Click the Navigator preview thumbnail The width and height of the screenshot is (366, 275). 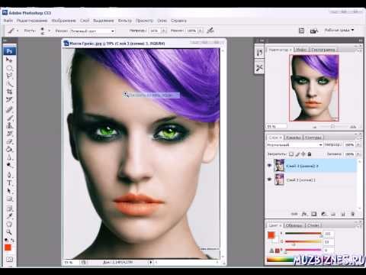[314, 88]
